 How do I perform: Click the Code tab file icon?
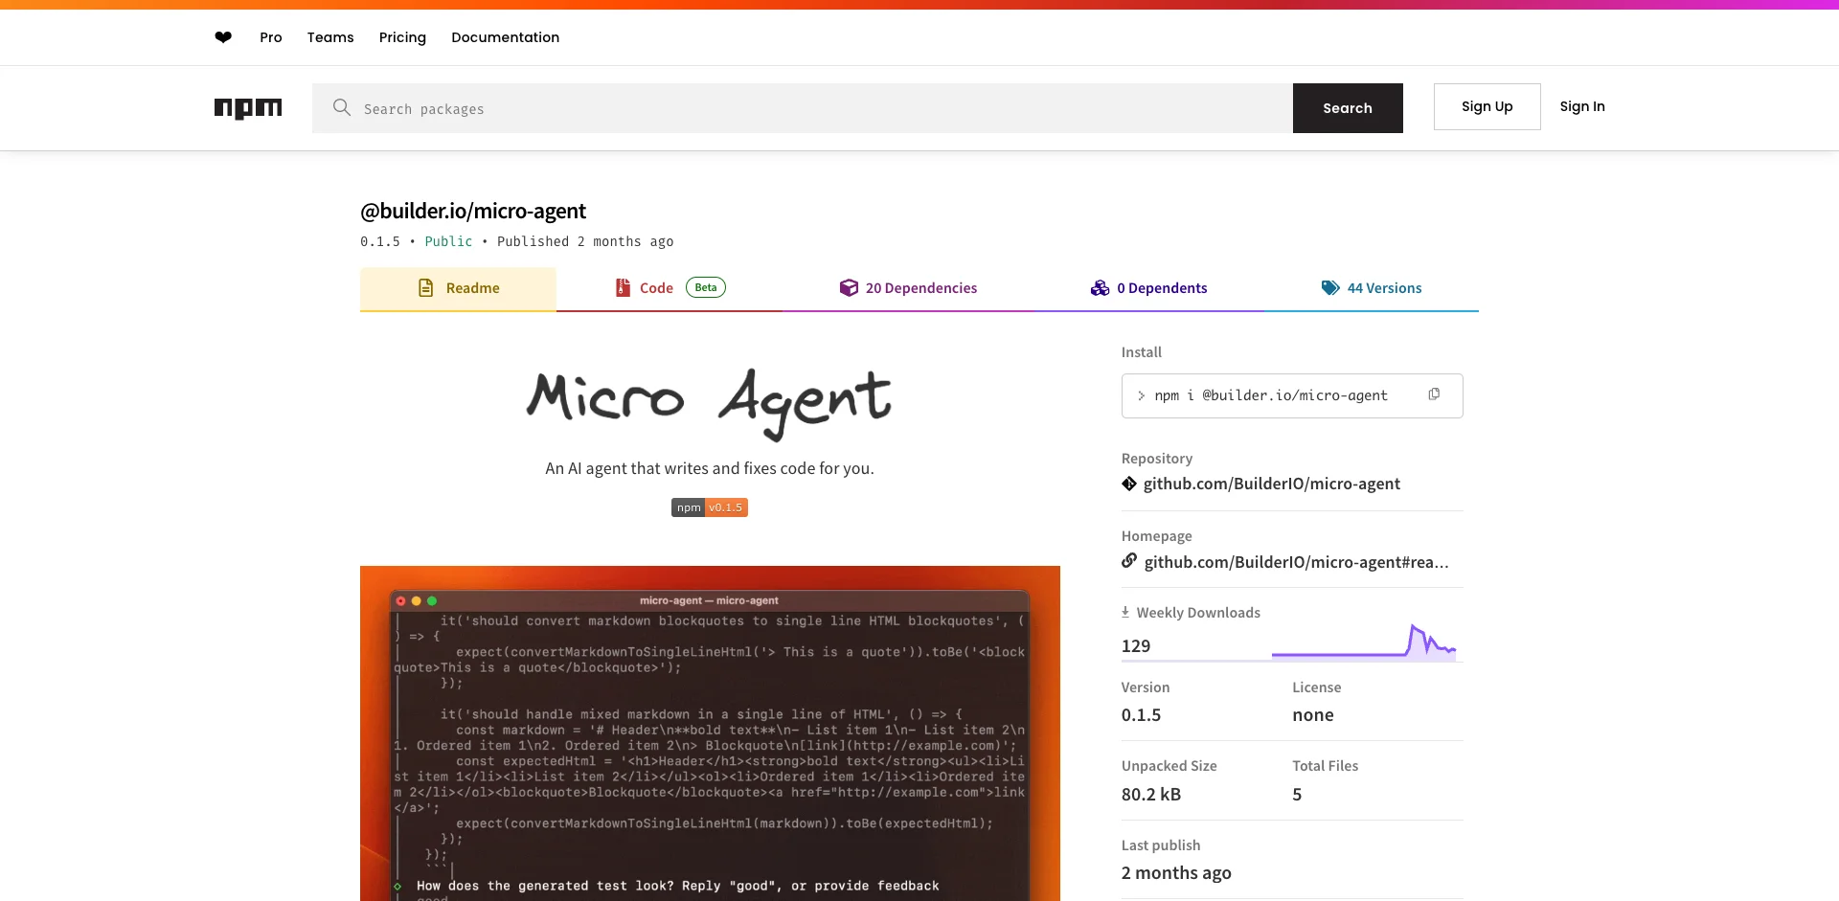[623, 288]
